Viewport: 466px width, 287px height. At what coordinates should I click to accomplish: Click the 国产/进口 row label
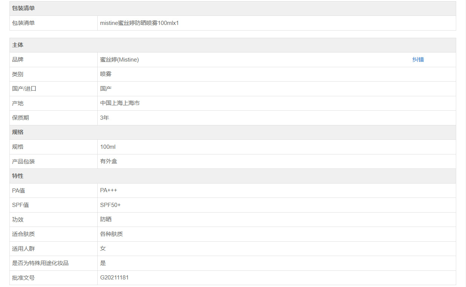[x=24, y=89]
